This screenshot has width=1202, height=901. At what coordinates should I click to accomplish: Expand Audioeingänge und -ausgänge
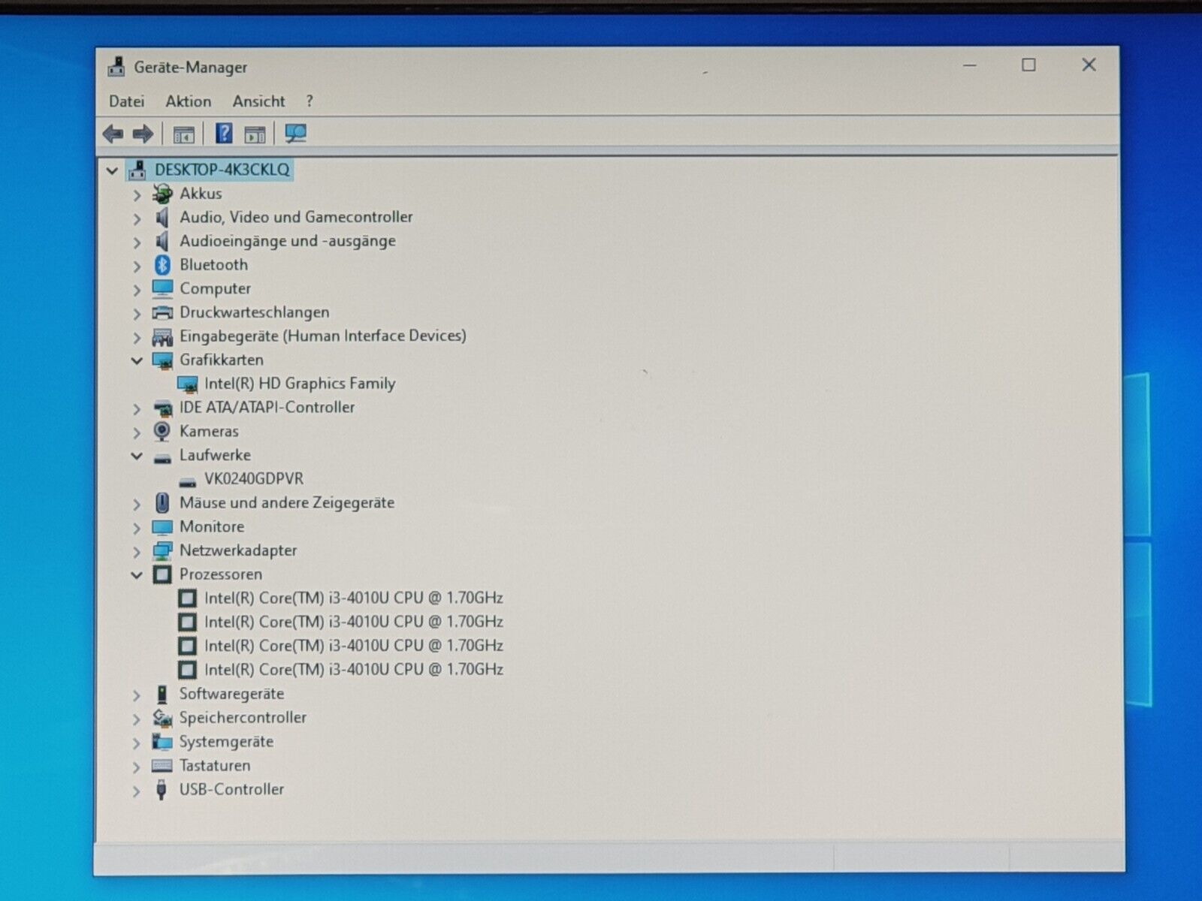[137, 243]
